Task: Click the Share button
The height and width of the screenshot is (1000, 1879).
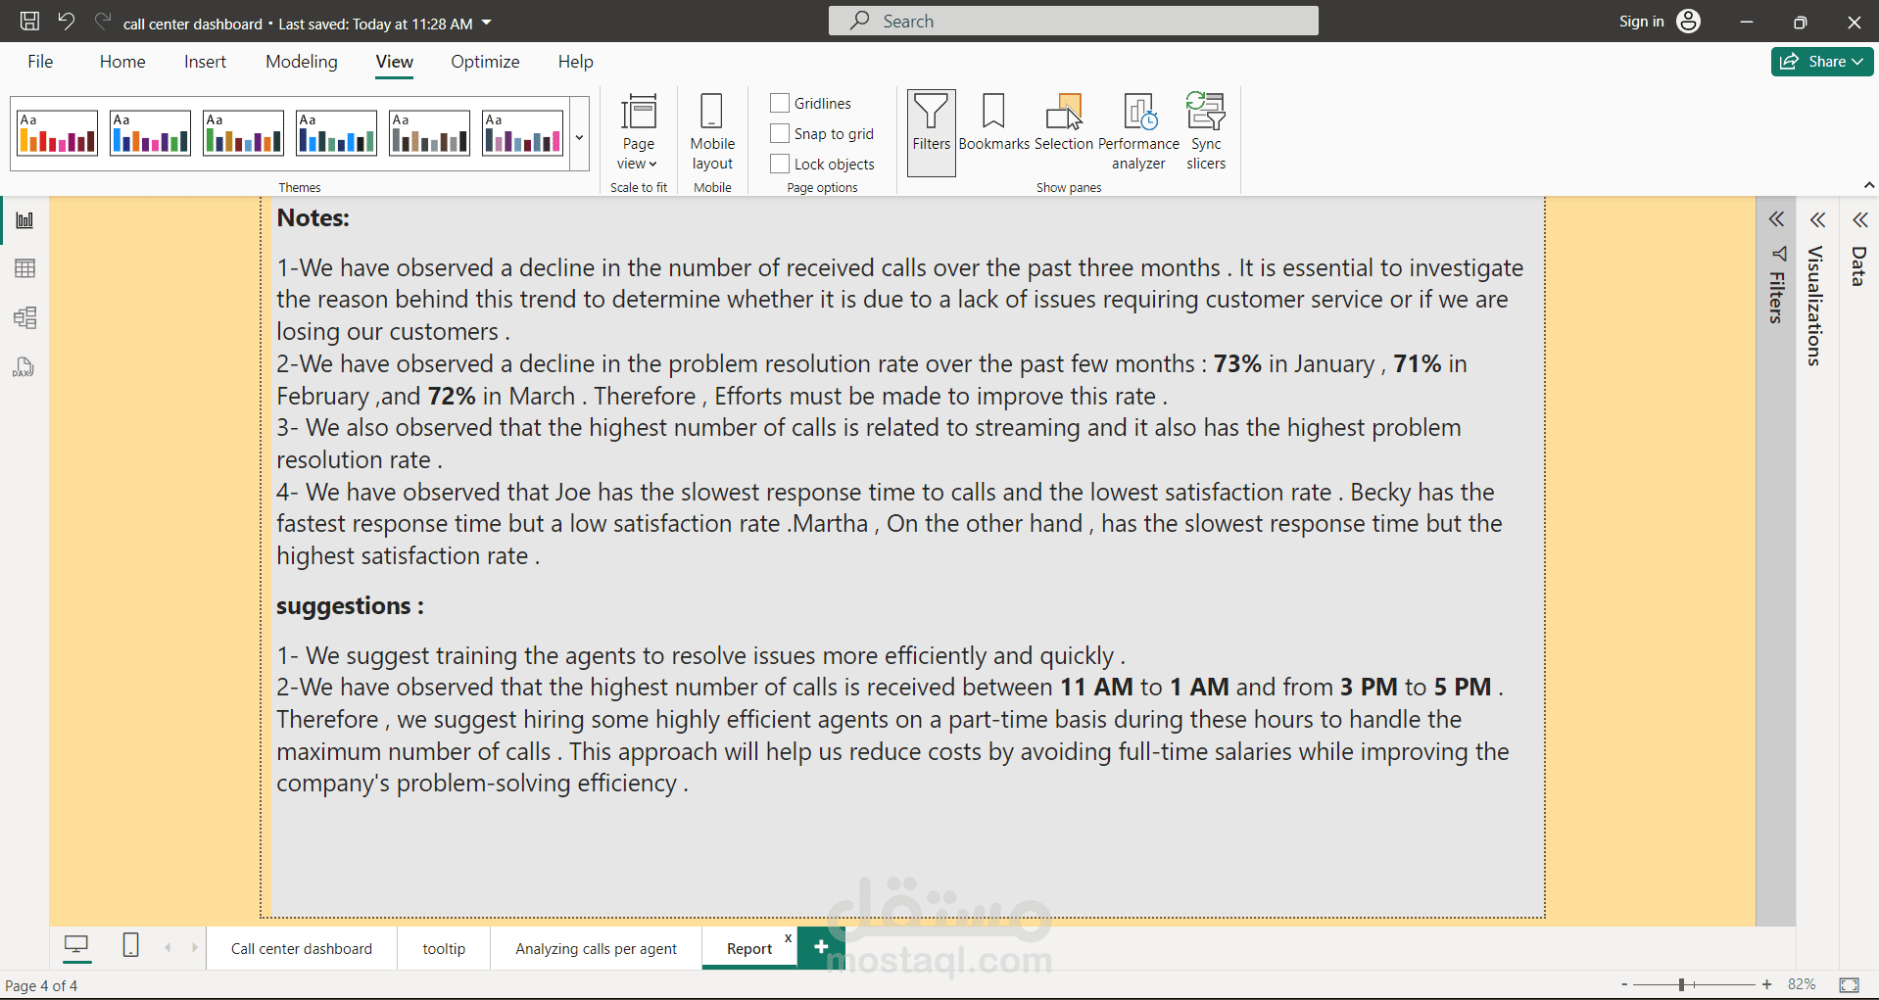Action: [1821, 62]
